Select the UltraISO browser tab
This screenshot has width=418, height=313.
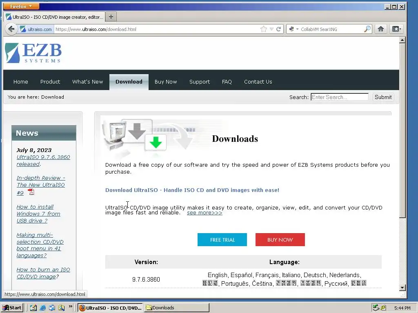[x=54, y=17]
